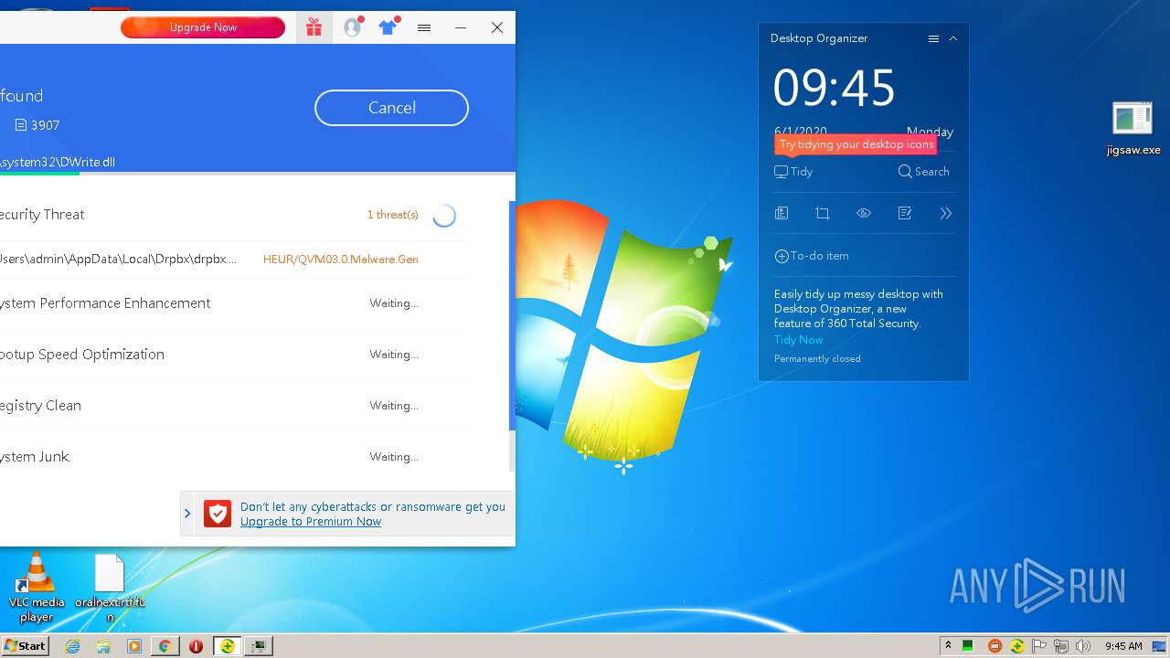Viewport: 1170px width, 658px height.
Task: Click the 09:45 clock display
Action: point(835,88)
